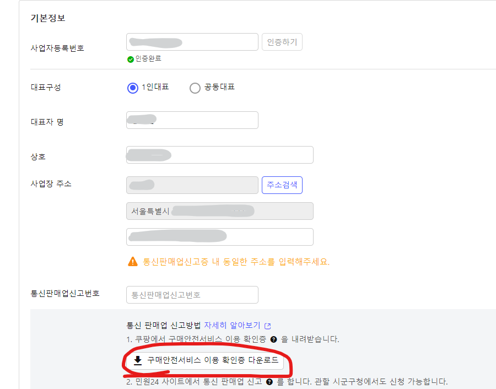This screenshot has width=496, height=389.
Task: Focus the 통신판매업신고번호 input box
Action: coord(192,295)
